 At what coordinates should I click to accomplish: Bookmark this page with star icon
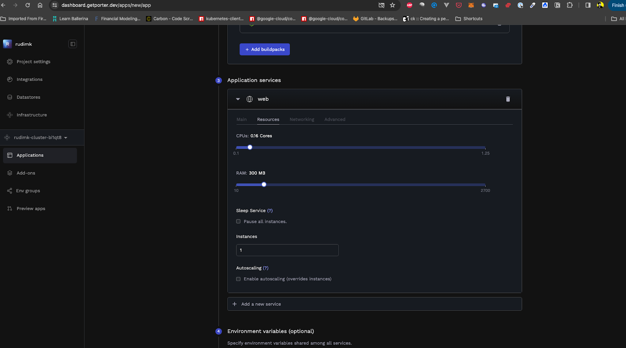[x=392, y=5]
